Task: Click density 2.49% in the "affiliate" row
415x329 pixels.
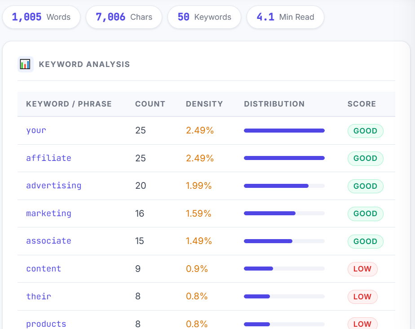Action: tap(200, 158)
